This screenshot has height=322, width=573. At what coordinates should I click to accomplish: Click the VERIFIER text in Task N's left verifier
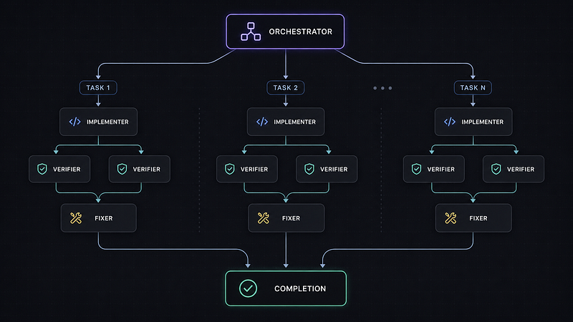click(x=440, y=170)
